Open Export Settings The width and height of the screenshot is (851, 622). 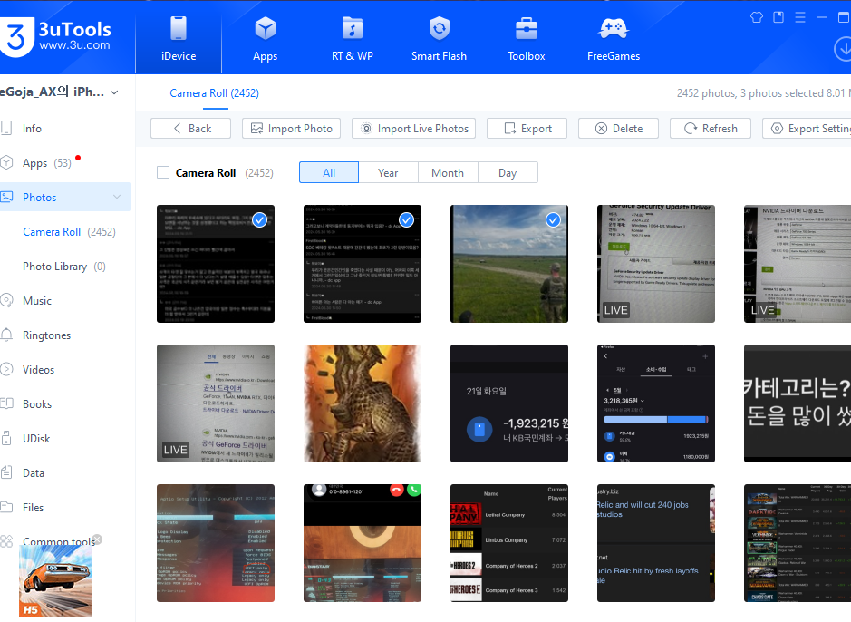pos(807,129)
